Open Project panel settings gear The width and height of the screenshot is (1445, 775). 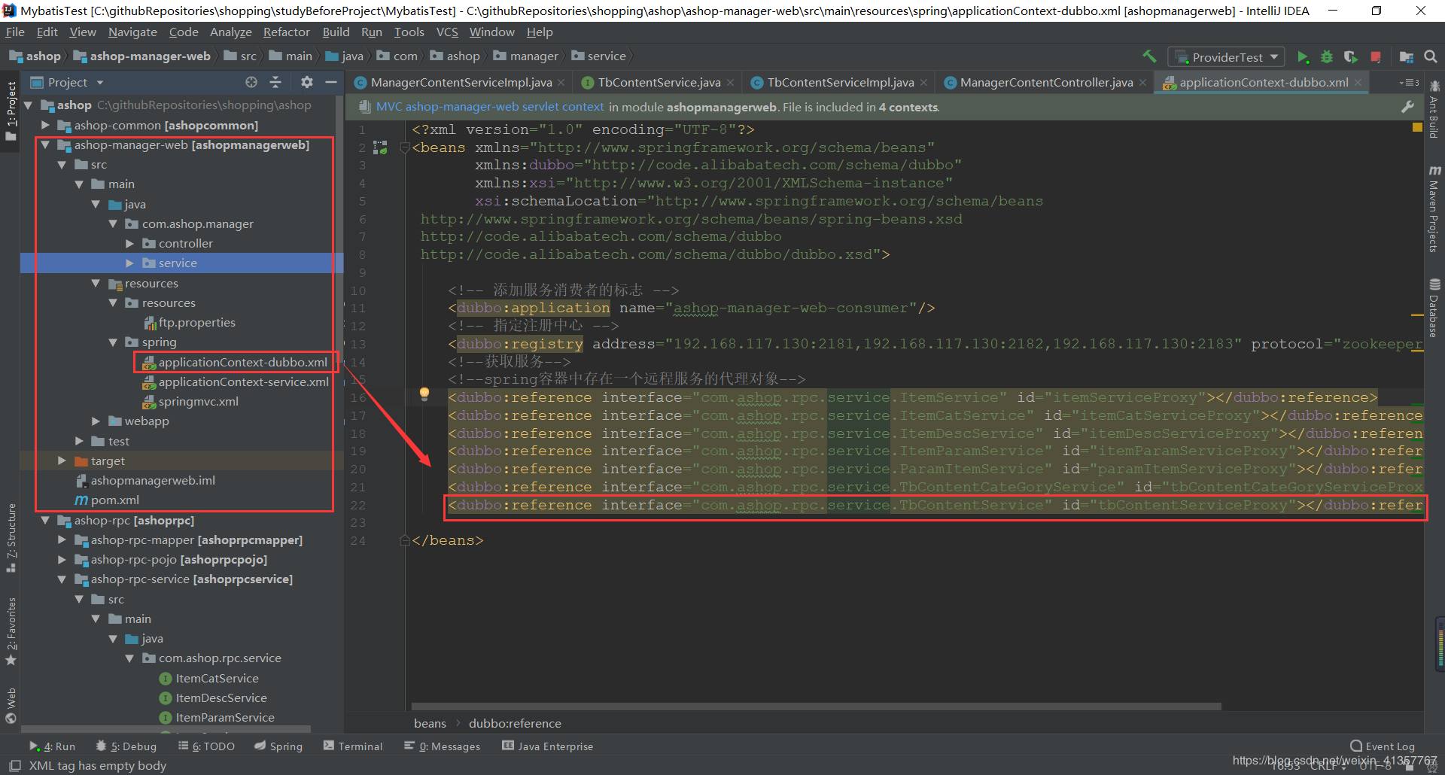(x=306, y=82)
